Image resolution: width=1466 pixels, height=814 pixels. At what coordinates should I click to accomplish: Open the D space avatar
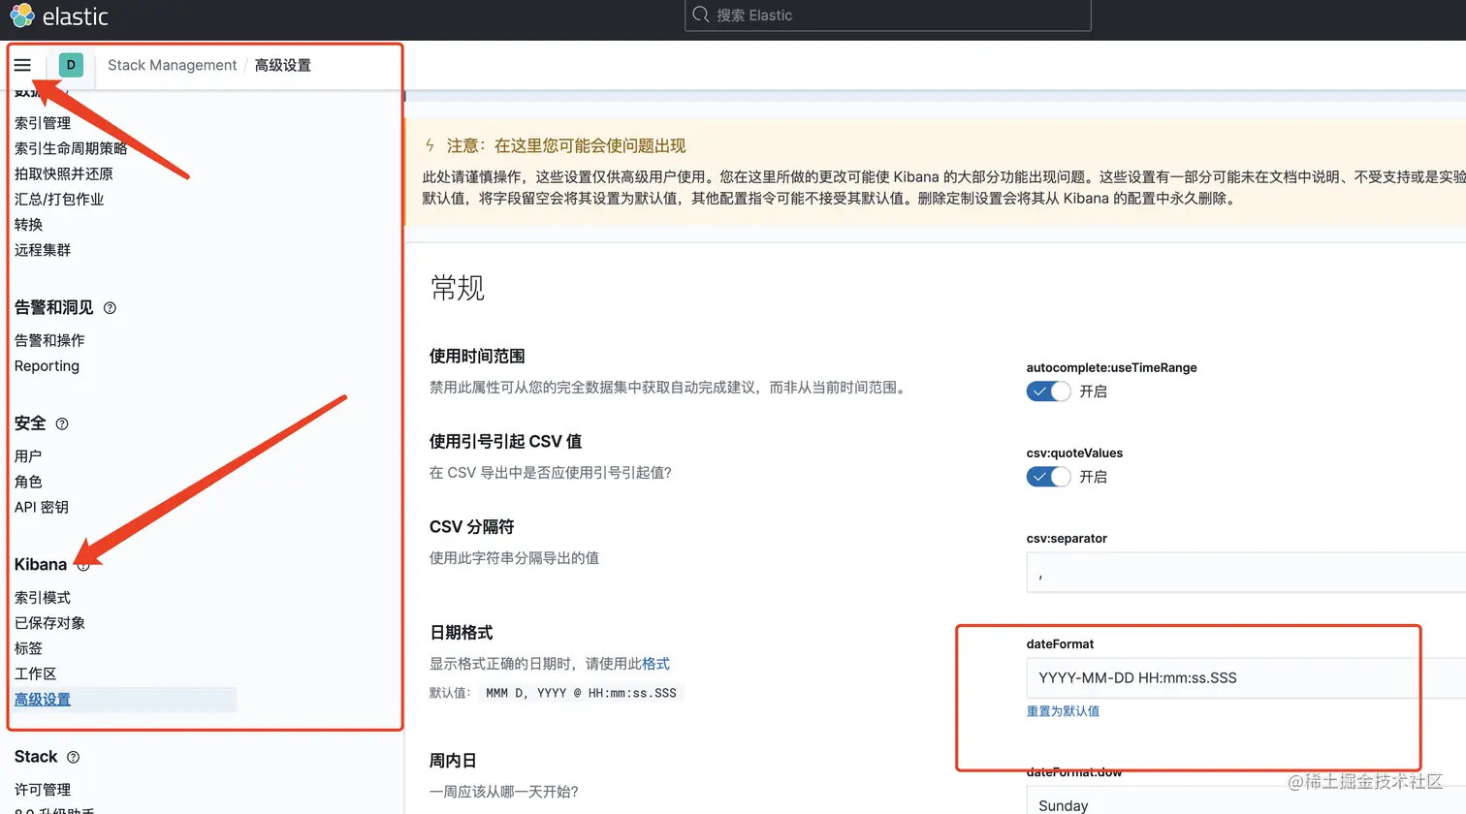71,65
